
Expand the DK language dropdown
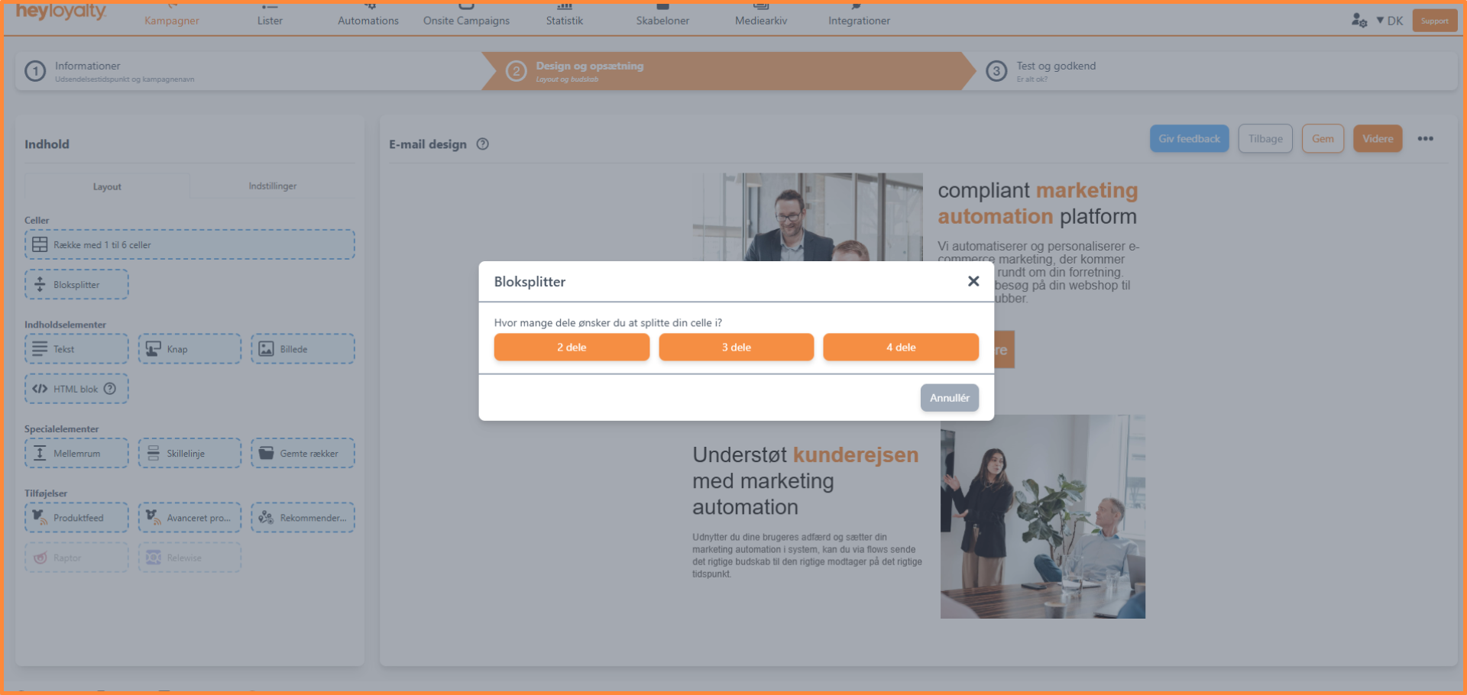[1390, 21]
